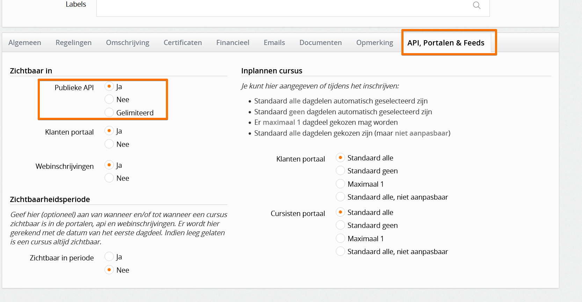
Task: Switch to the Emails tab
Action: tap(274, 43)
